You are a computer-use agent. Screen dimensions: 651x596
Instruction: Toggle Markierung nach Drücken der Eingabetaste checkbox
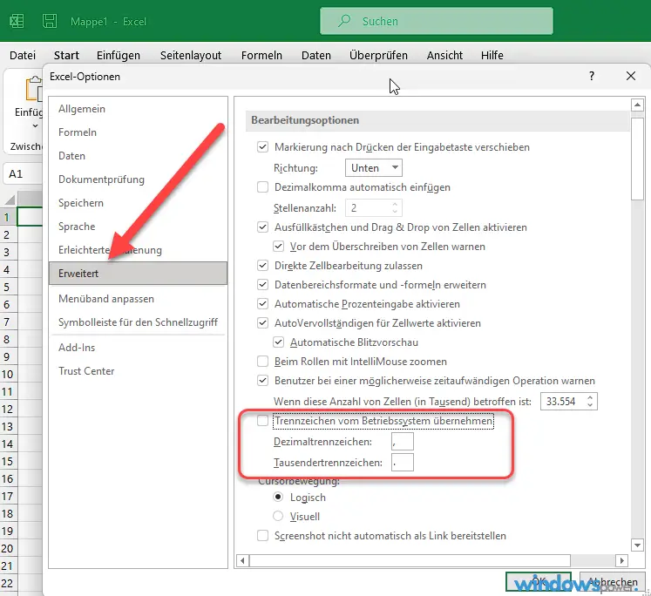(262, 147)
